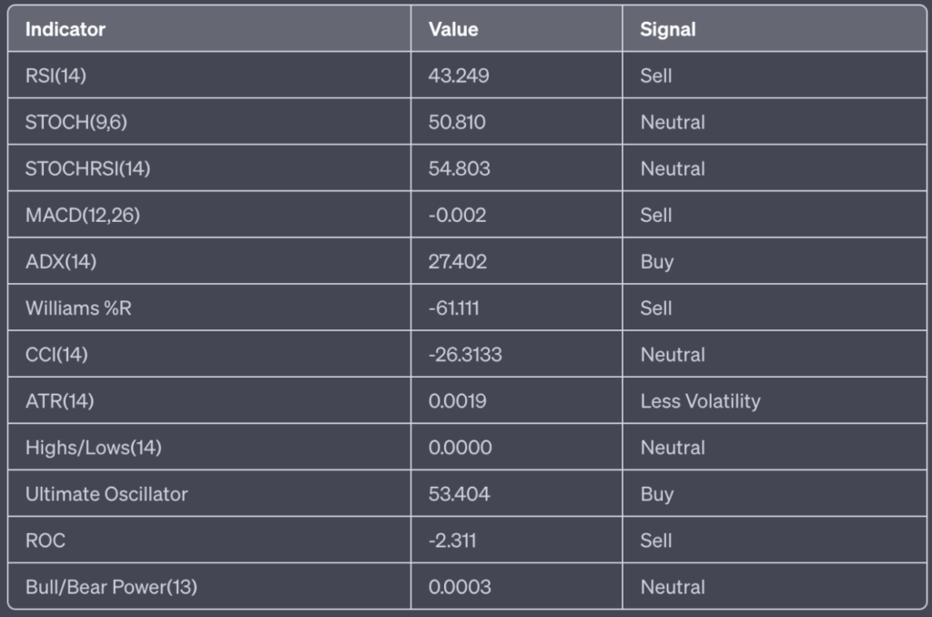Click the Highs/Lows(14) indicator cell
The image size is (932, 617).
(209, 448)
